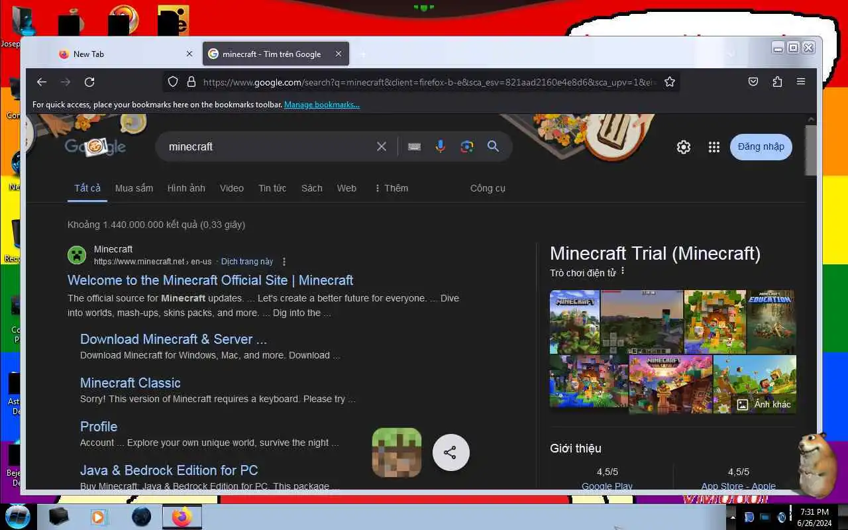The image size is (848, 530).
Task: Open the Firefox hamburger application menu
Action: (801, 82)
